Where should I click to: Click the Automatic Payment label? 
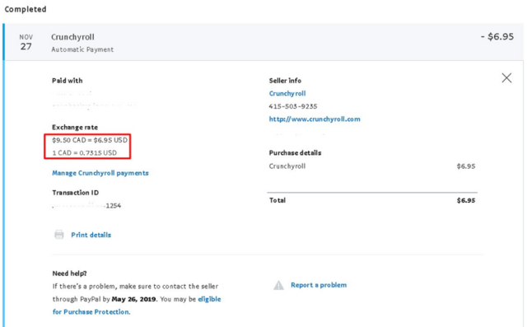82,49
